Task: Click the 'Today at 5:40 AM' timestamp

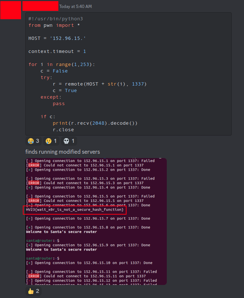Action: click(x=75, y=7)
